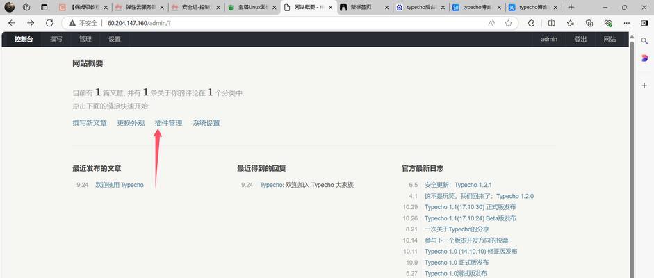Open the 插件管理 quick link
Screen dimensions: 654x278
(168, 123)
